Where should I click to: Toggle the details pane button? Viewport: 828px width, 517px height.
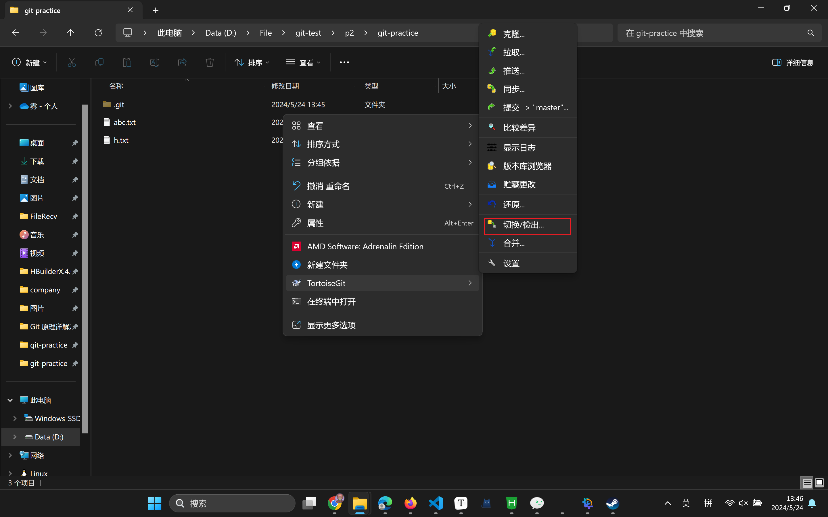coord(792,63)
